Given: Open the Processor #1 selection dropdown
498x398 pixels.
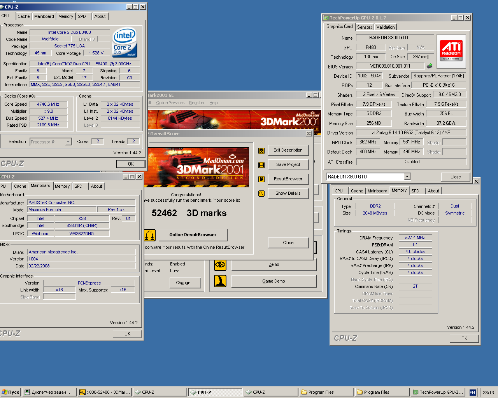Looking at the screenshot, I should click(68, 142).
